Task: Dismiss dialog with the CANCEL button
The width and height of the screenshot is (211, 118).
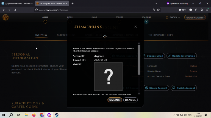Action: point(131,100)
